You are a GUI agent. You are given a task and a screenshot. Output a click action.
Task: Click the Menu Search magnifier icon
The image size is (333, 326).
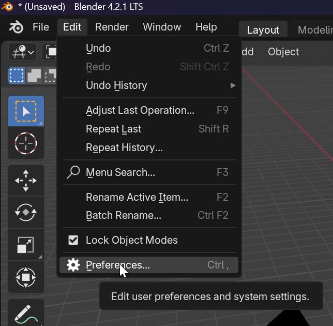pyautogui.click(x=73, y=172)
